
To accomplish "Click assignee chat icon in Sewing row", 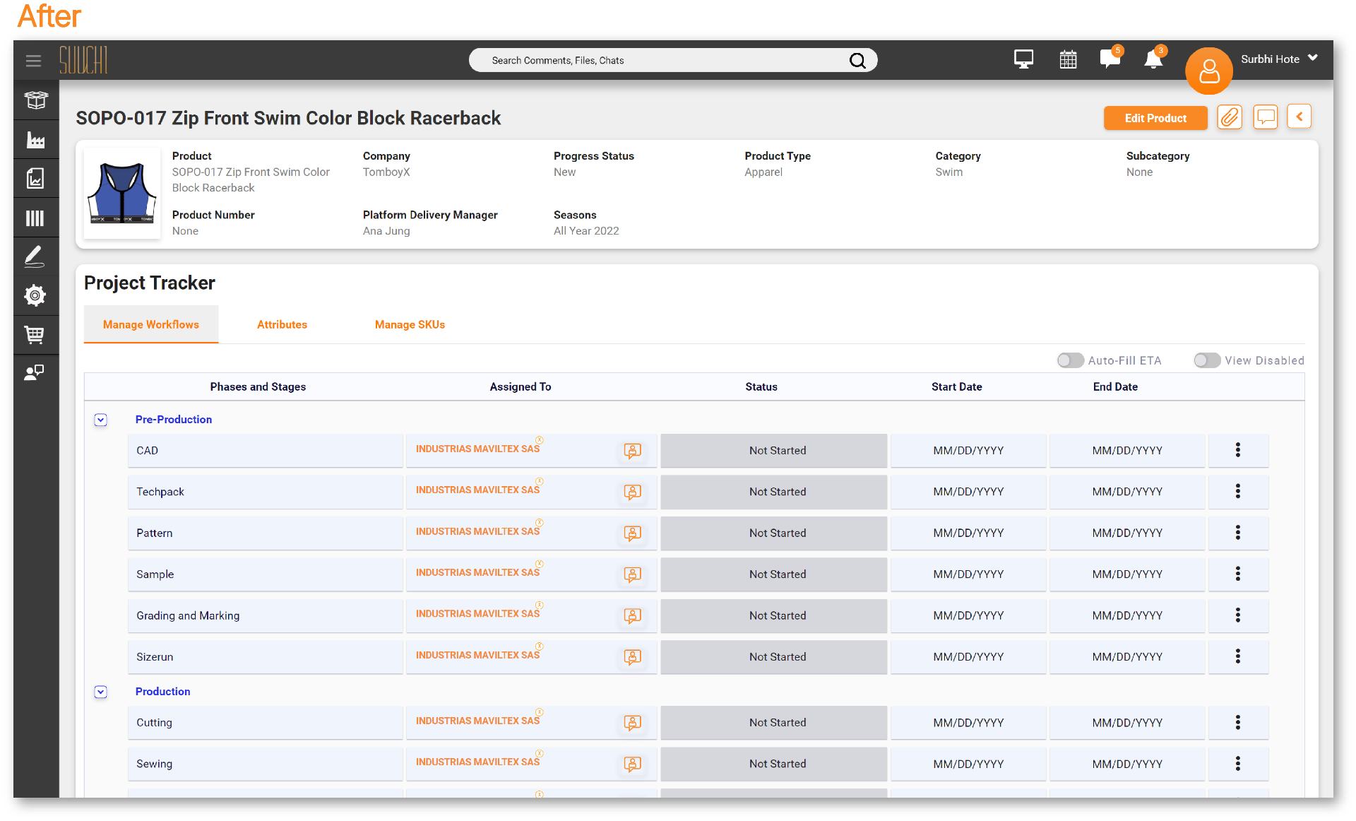I will (x=633, y=764).
